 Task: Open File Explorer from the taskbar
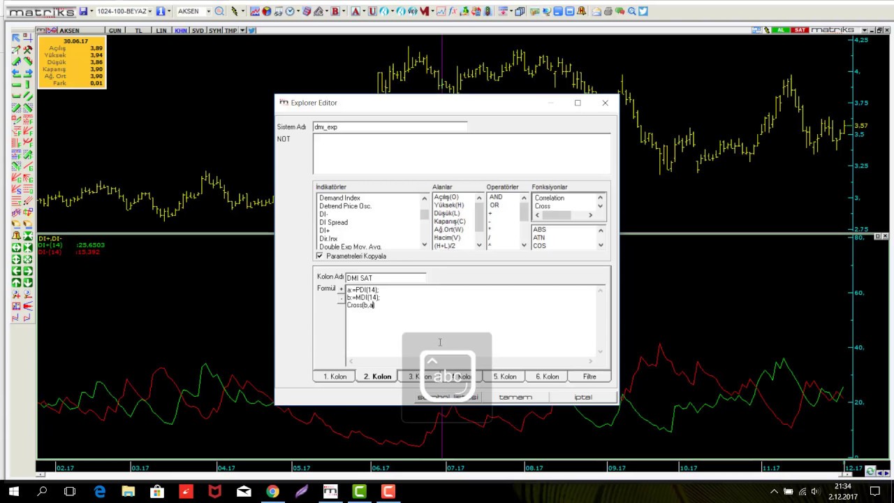(128, 492)
